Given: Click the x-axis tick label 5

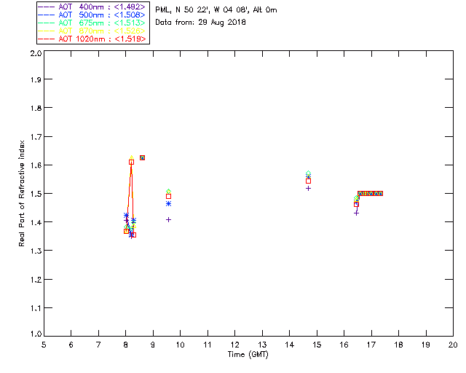Looking at the screenshot, I should coord(44,345).
